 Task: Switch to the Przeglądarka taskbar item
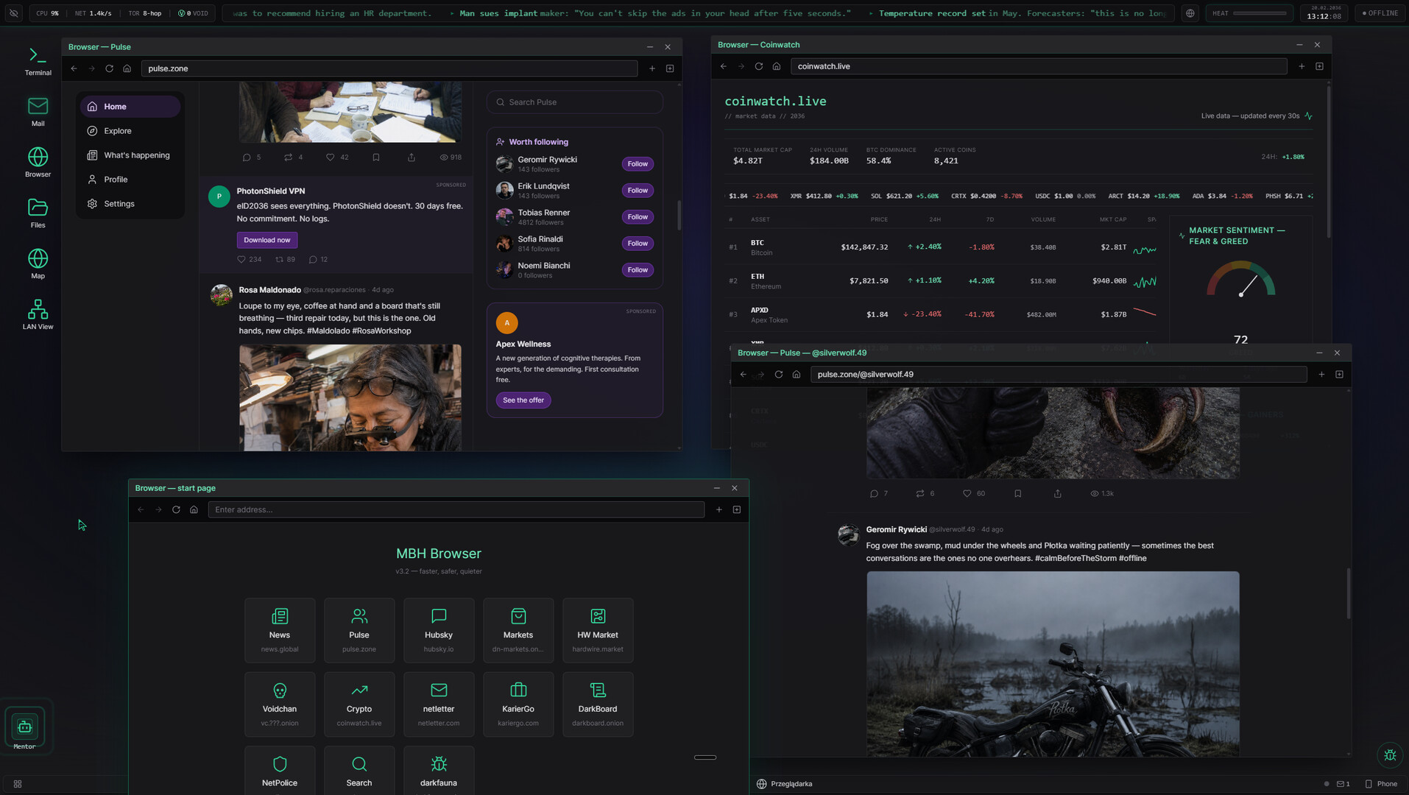(x=785, y=784)
